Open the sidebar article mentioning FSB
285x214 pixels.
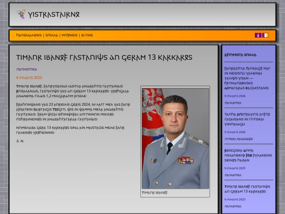(x=248, y=155)
